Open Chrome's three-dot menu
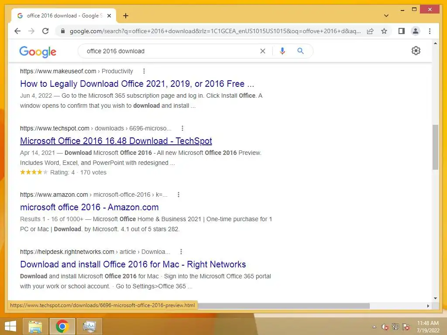 pos(430,31)
